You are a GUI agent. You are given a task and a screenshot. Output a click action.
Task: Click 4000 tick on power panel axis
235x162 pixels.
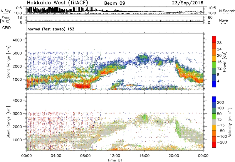coord(17,40)
